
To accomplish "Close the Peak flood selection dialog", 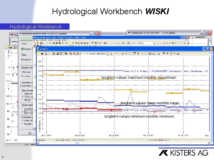I will [98, 33].
